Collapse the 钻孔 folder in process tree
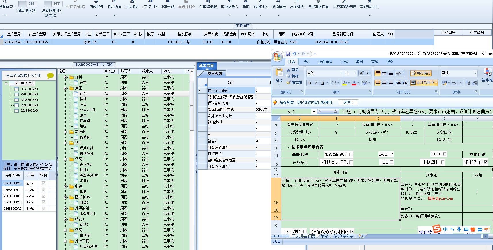The height and width of the screenshot is (250, 493). (66, 143)
